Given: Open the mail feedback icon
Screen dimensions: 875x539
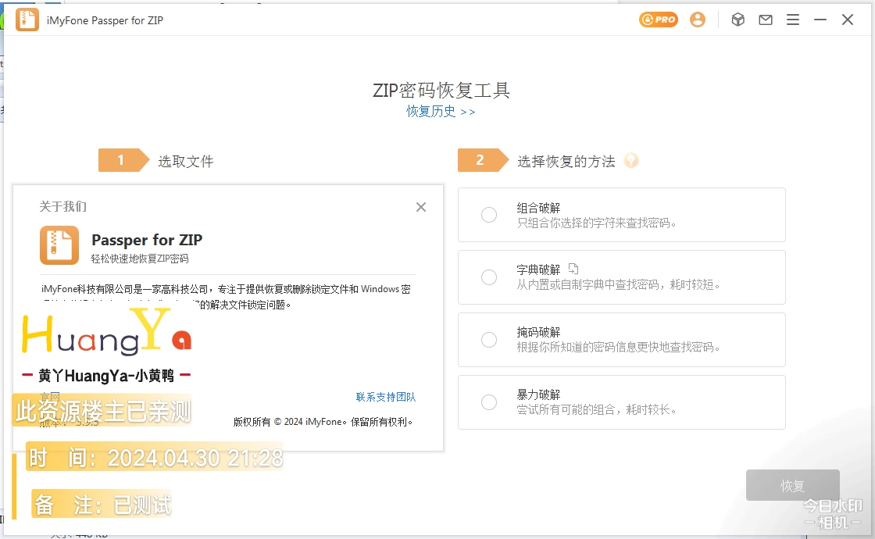Looking at the screenshot, I should click(766, 20).
